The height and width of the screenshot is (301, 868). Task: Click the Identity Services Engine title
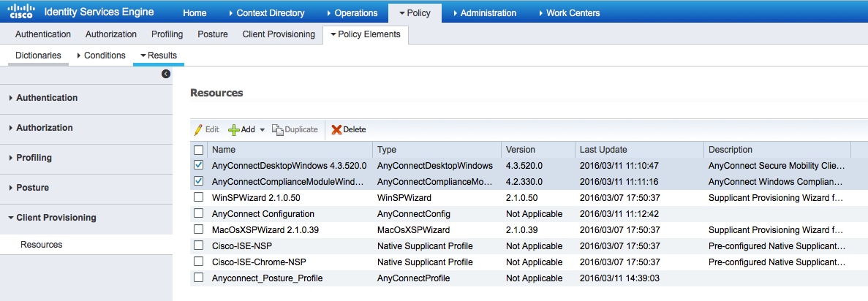99,12
